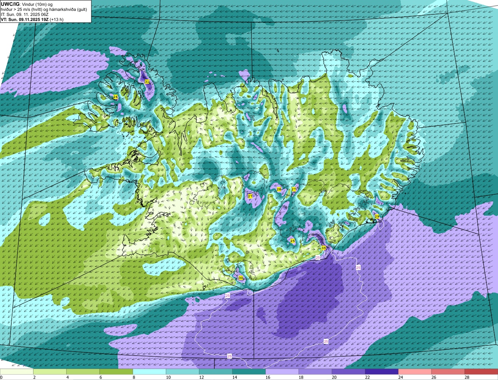Image resolution: width=498 pixels, height=380 pixels.
Task: Click the 22–24 m/s dark indigo legend swatch
Action: pyautogui.click(x=382, y=372)
